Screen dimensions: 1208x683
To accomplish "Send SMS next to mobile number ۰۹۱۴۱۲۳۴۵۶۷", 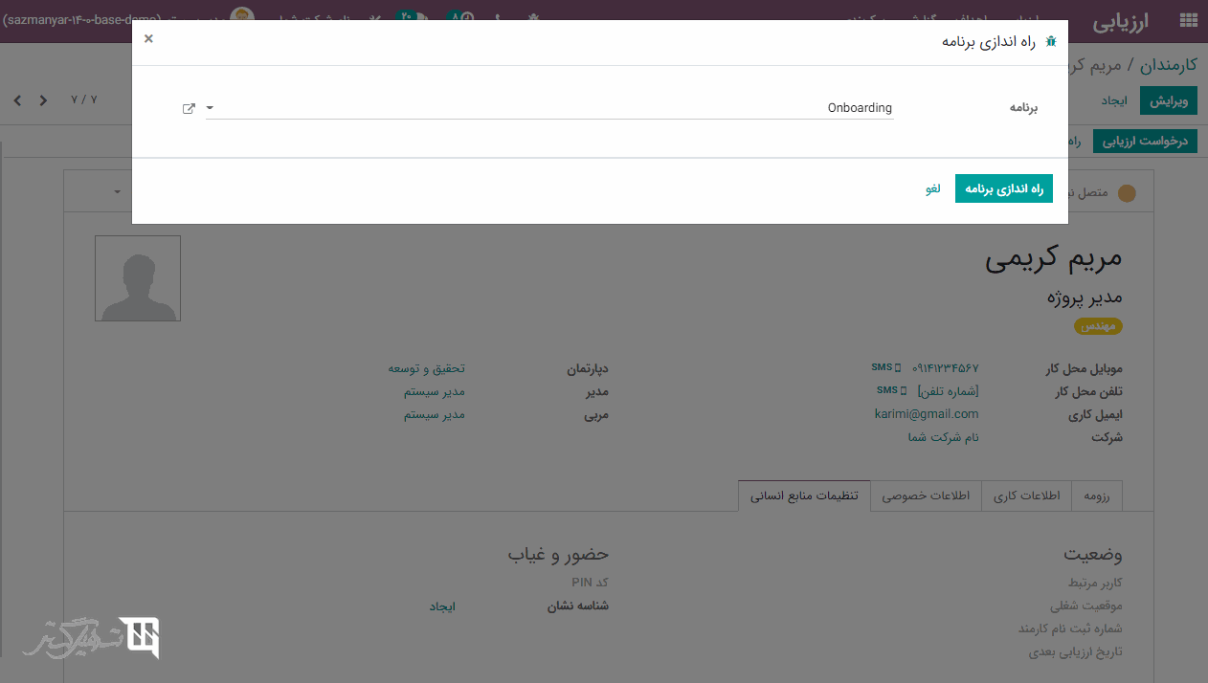I will [885, 367].
